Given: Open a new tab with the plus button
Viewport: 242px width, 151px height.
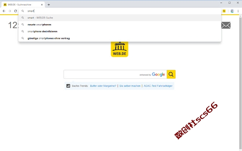Looking at the screenshot, I should 49,5.
